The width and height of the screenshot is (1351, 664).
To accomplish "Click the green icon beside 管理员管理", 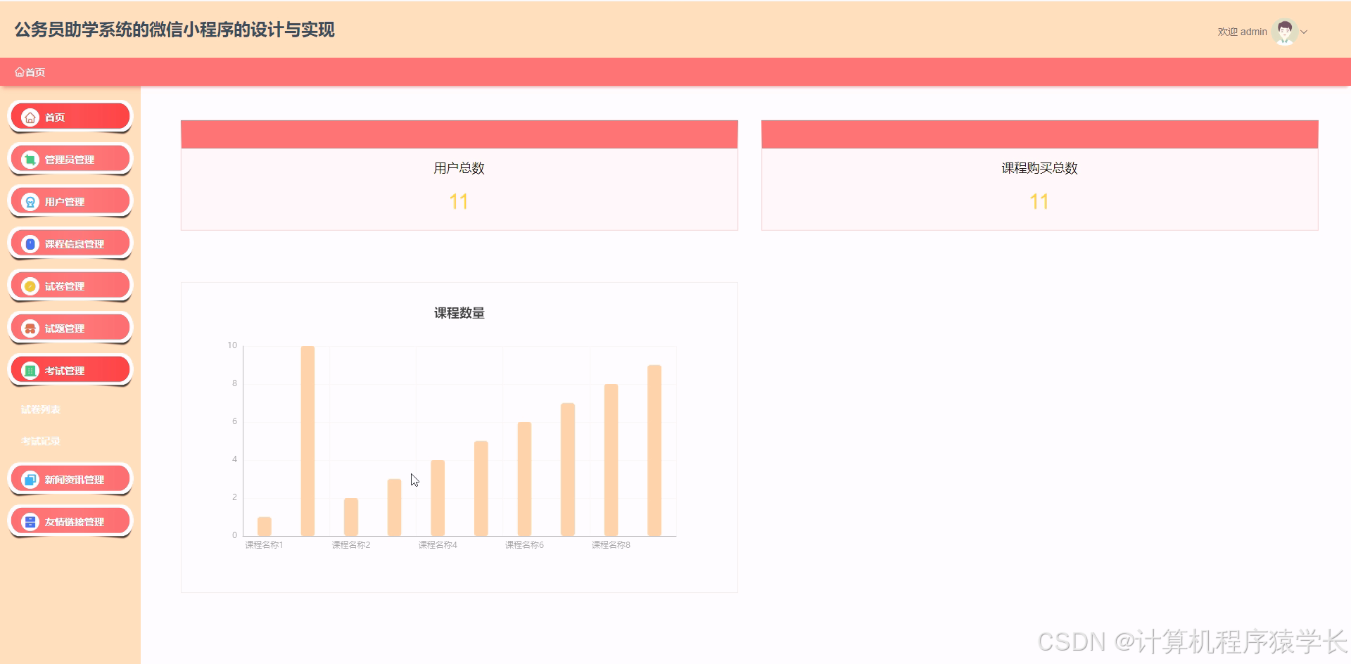I will 30,160.
